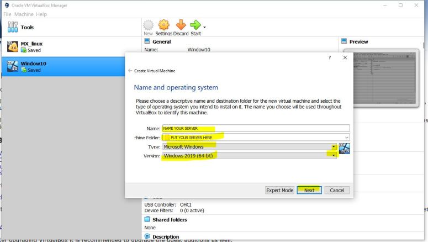428x242 pixels.
Task: Click the Expert Mode button
Action: point(279,190)
